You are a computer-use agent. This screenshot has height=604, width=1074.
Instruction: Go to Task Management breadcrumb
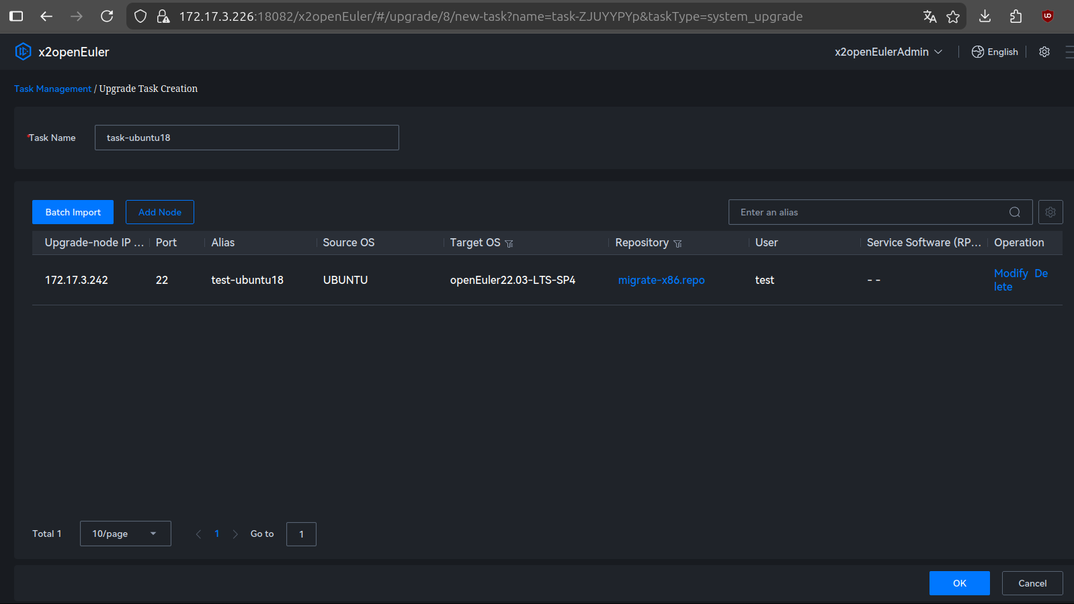(x=52, y=89)
